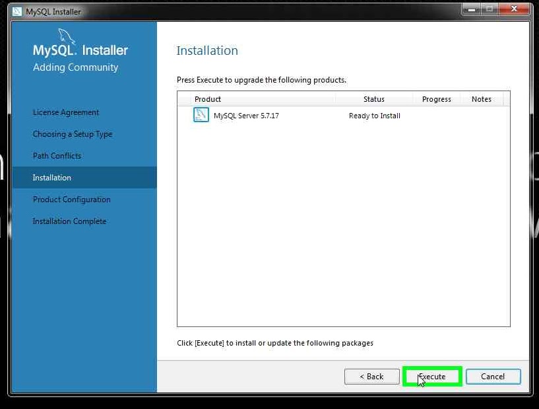This screenshot has width=539, height=409.
Task: Open the Path Conflicts step
Action: tap(57, 156)
